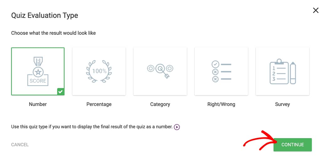The width and height of the screenshot is (321, 156).
Task: Select the Right/Wrong checklist icon
Action: (221, 71)
